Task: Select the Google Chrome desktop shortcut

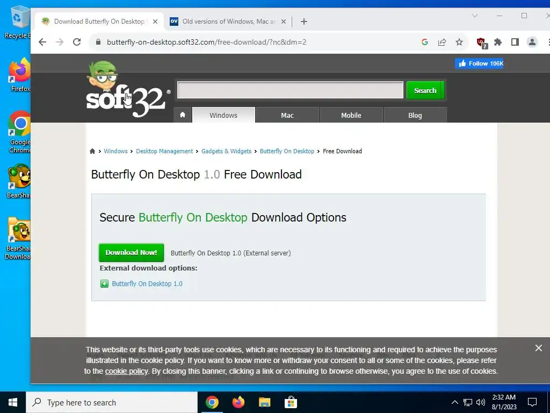Action: tap(19, 132)
